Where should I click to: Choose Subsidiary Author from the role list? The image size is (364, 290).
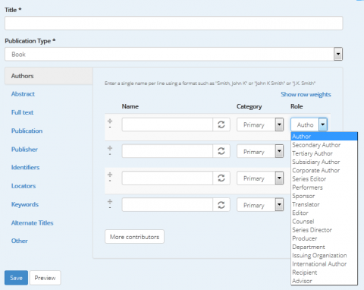[x=324, y=162]
